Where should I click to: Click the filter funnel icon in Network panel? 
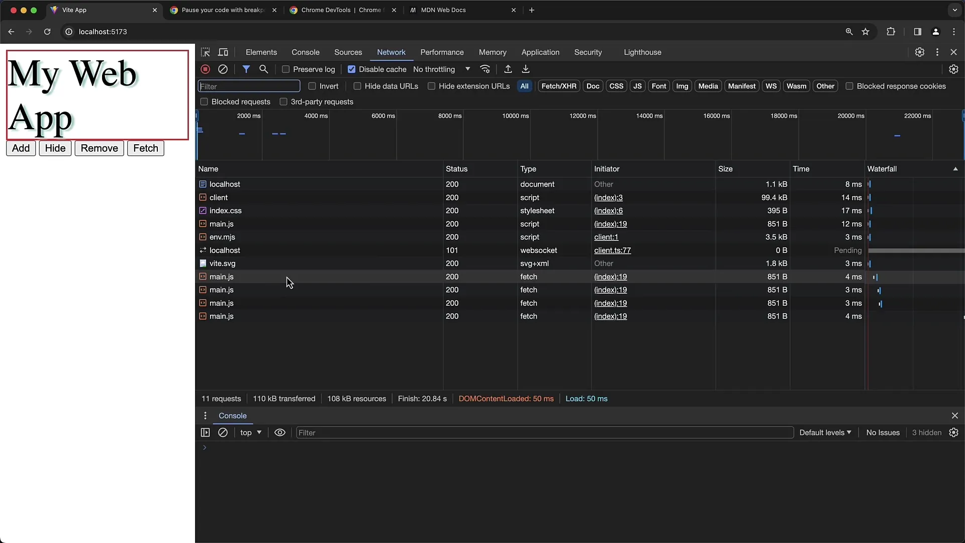(x=246, y=69)
